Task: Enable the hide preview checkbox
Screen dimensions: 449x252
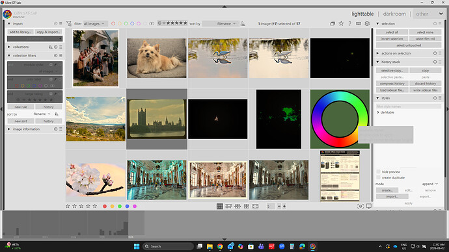Action: (x=378, y=171)
